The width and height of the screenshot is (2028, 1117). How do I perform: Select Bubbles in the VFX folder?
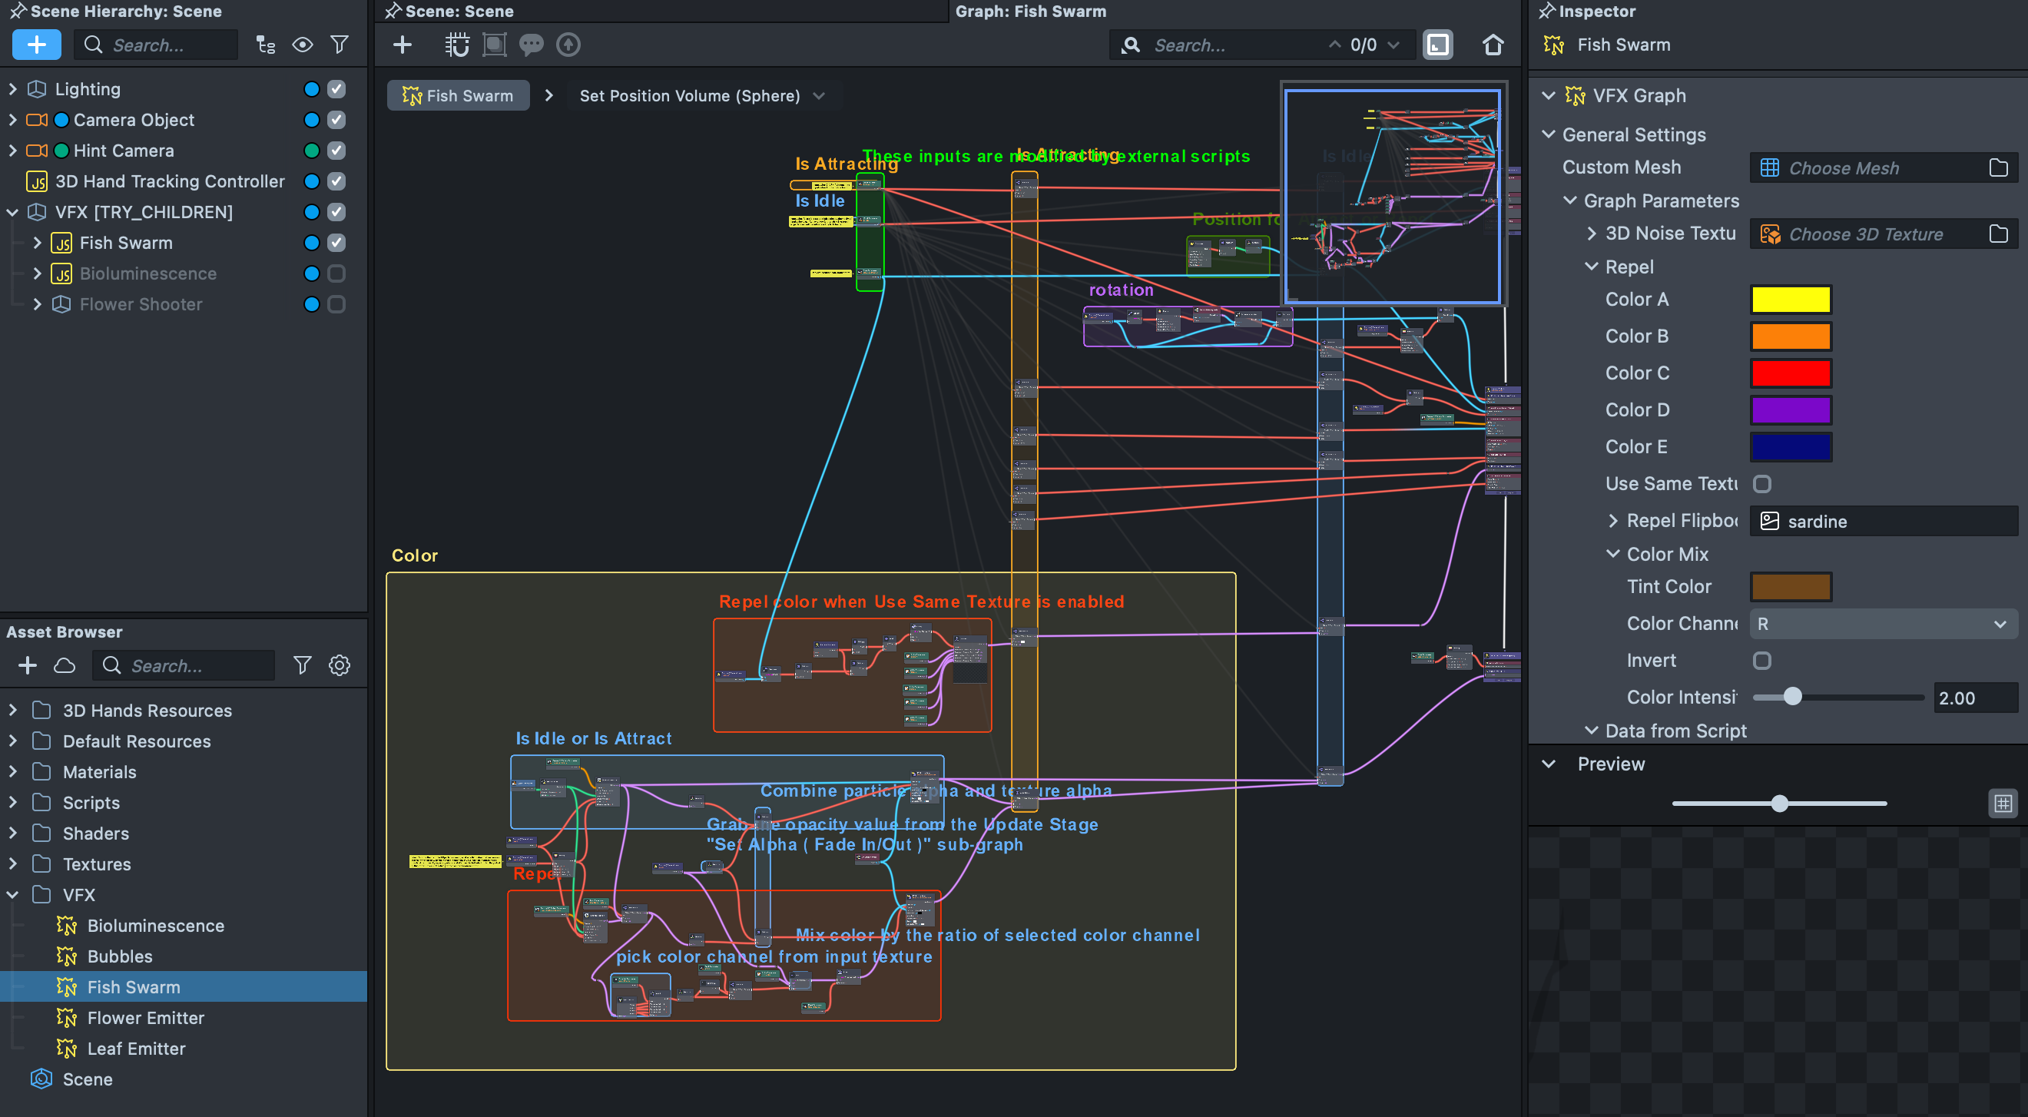[x=120, y=956]
